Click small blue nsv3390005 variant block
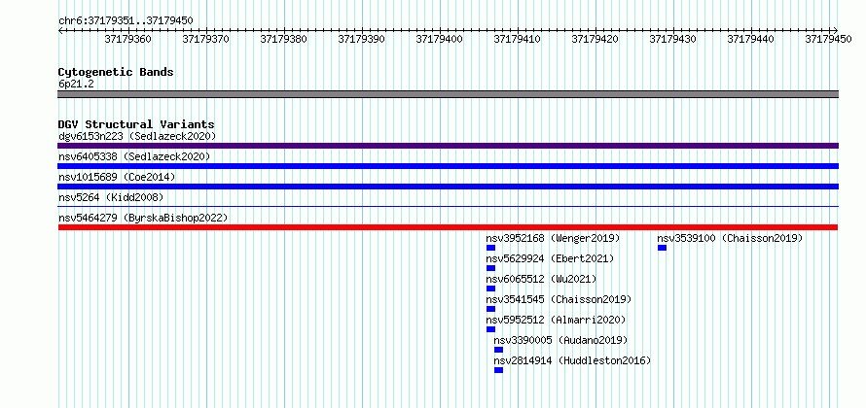Image resolution: width=866 pixels, height=408 pixels. pyautogui.click(x=498, y=350)
